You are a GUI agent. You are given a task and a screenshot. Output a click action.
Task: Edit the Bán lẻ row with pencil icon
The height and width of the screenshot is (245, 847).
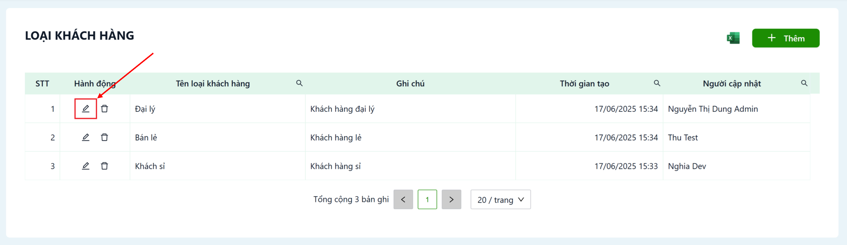click(x=86, y=137)
